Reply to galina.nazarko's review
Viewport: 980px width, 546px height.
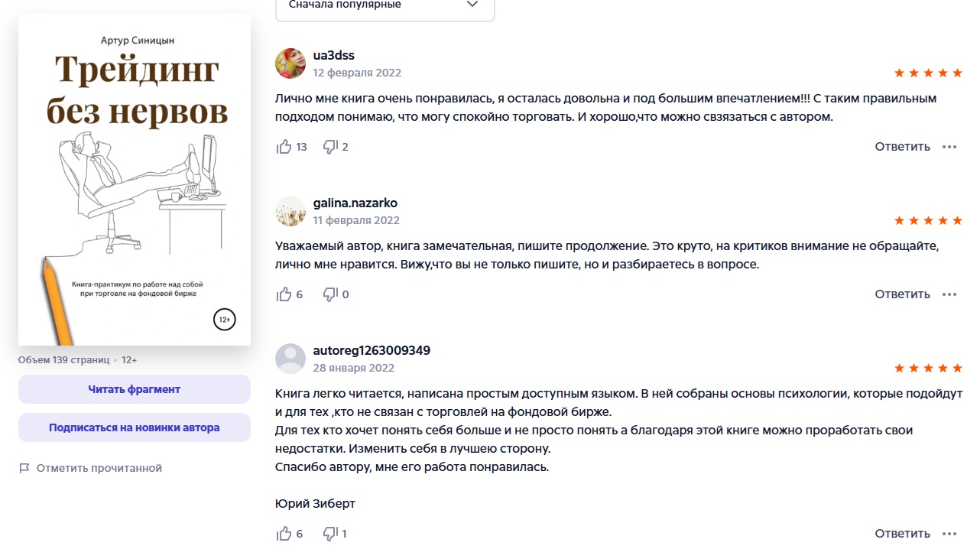902,294
